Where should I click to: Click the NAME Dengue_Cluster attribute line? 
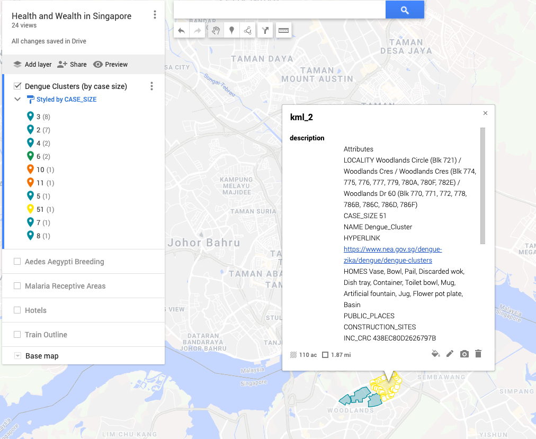click(x=378, y=227)
